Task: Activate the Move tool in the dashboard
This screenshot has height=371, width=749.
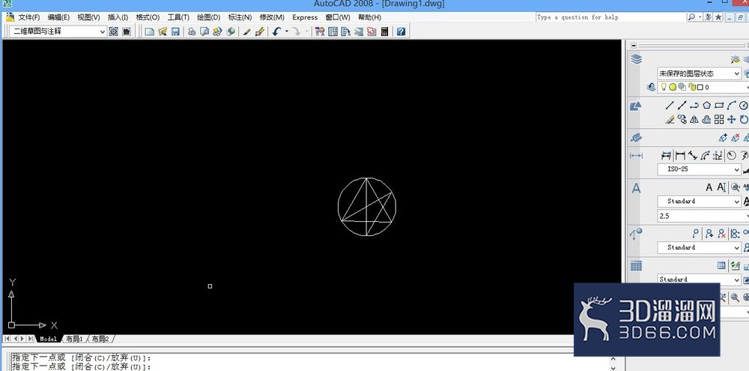Action: (x=731, y=119)
